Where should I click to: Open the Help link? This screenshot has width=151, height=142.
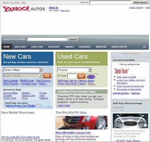click(x=148, y=8)
